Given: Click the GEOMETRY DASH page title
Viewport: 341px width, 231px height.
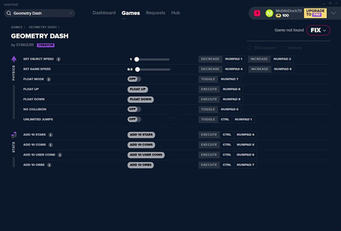Looking at the screenshot, I should pos(40,36).
